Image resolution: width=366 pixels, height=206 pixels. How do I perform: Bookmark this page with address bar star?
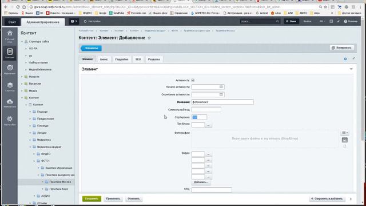click(x=325, y=7)
